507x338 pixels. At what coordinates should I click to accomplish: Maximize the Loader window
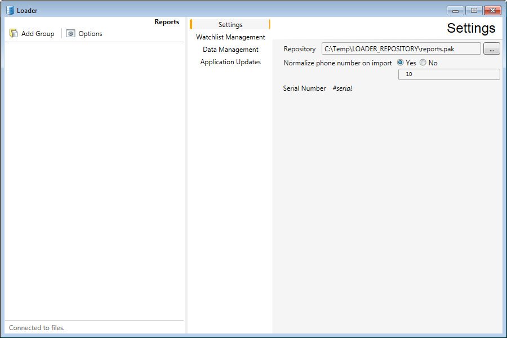(x=474, y=11)
